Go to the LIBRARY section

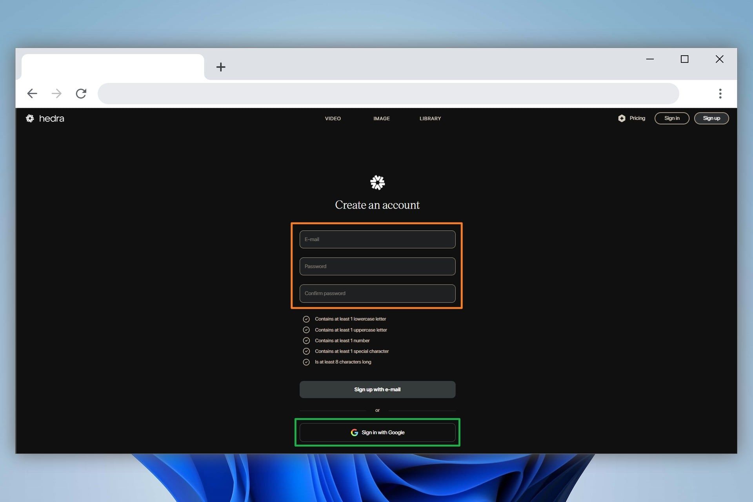(x=430, y=118)
